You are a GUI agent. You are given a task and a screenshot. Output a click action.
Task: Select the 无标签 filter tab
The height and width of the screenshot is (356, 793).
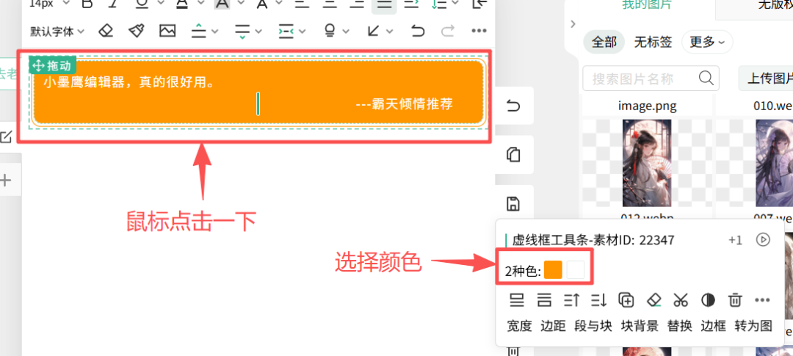click(653, 42)
